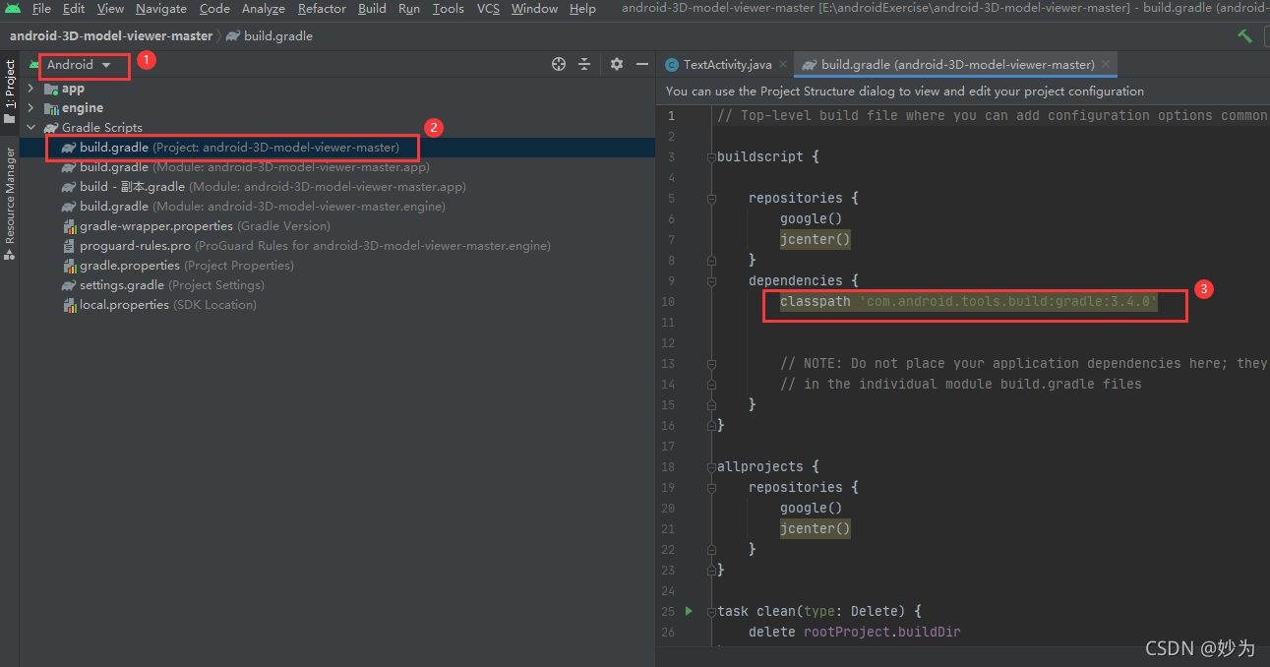This screenshot has height=667, width=1270.
Task: Fold the task clean block at line 25
Action: coord(711,612)
